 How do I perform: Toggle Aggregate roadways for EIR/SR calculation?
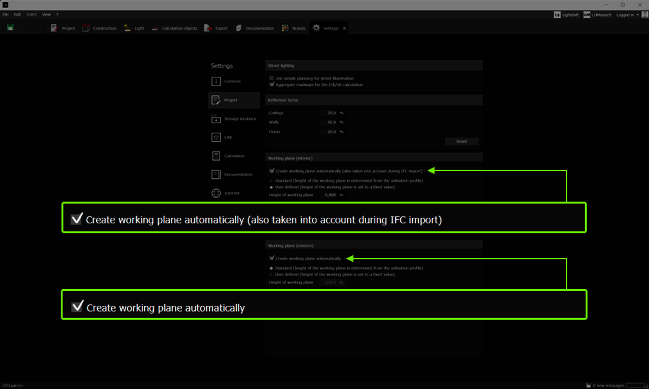[x=272, y=85]
